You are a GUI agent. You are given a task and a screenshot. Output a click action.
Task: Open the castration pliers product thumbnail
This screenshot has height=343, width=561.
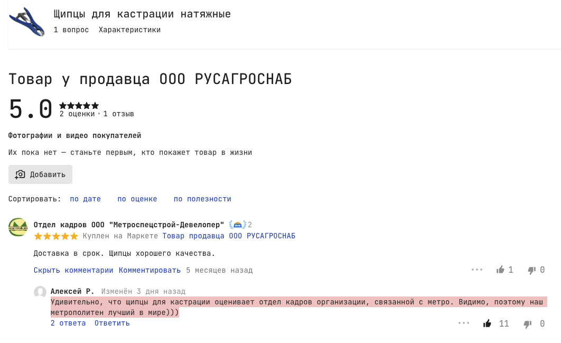27,22
